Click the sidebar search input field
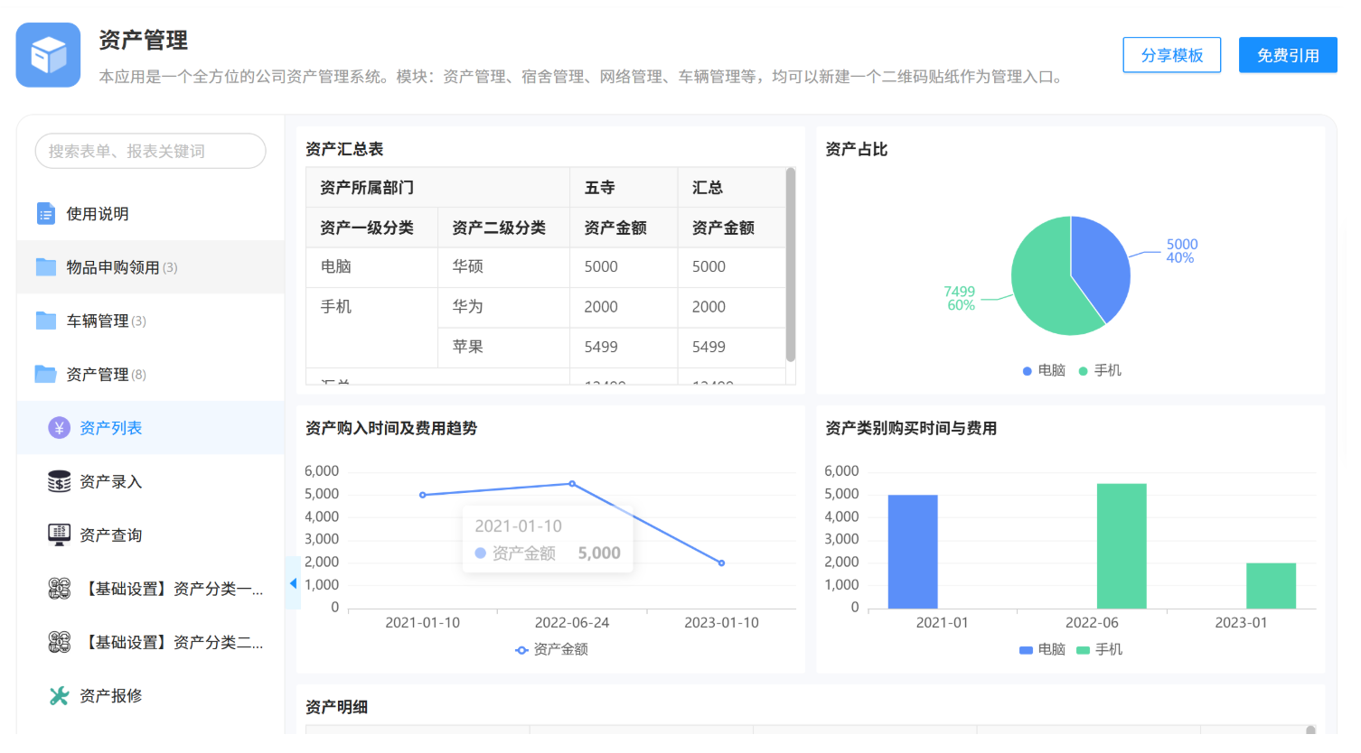This screenshot has width=1361, height=753. pyautogui.click(x=150, y=151)
